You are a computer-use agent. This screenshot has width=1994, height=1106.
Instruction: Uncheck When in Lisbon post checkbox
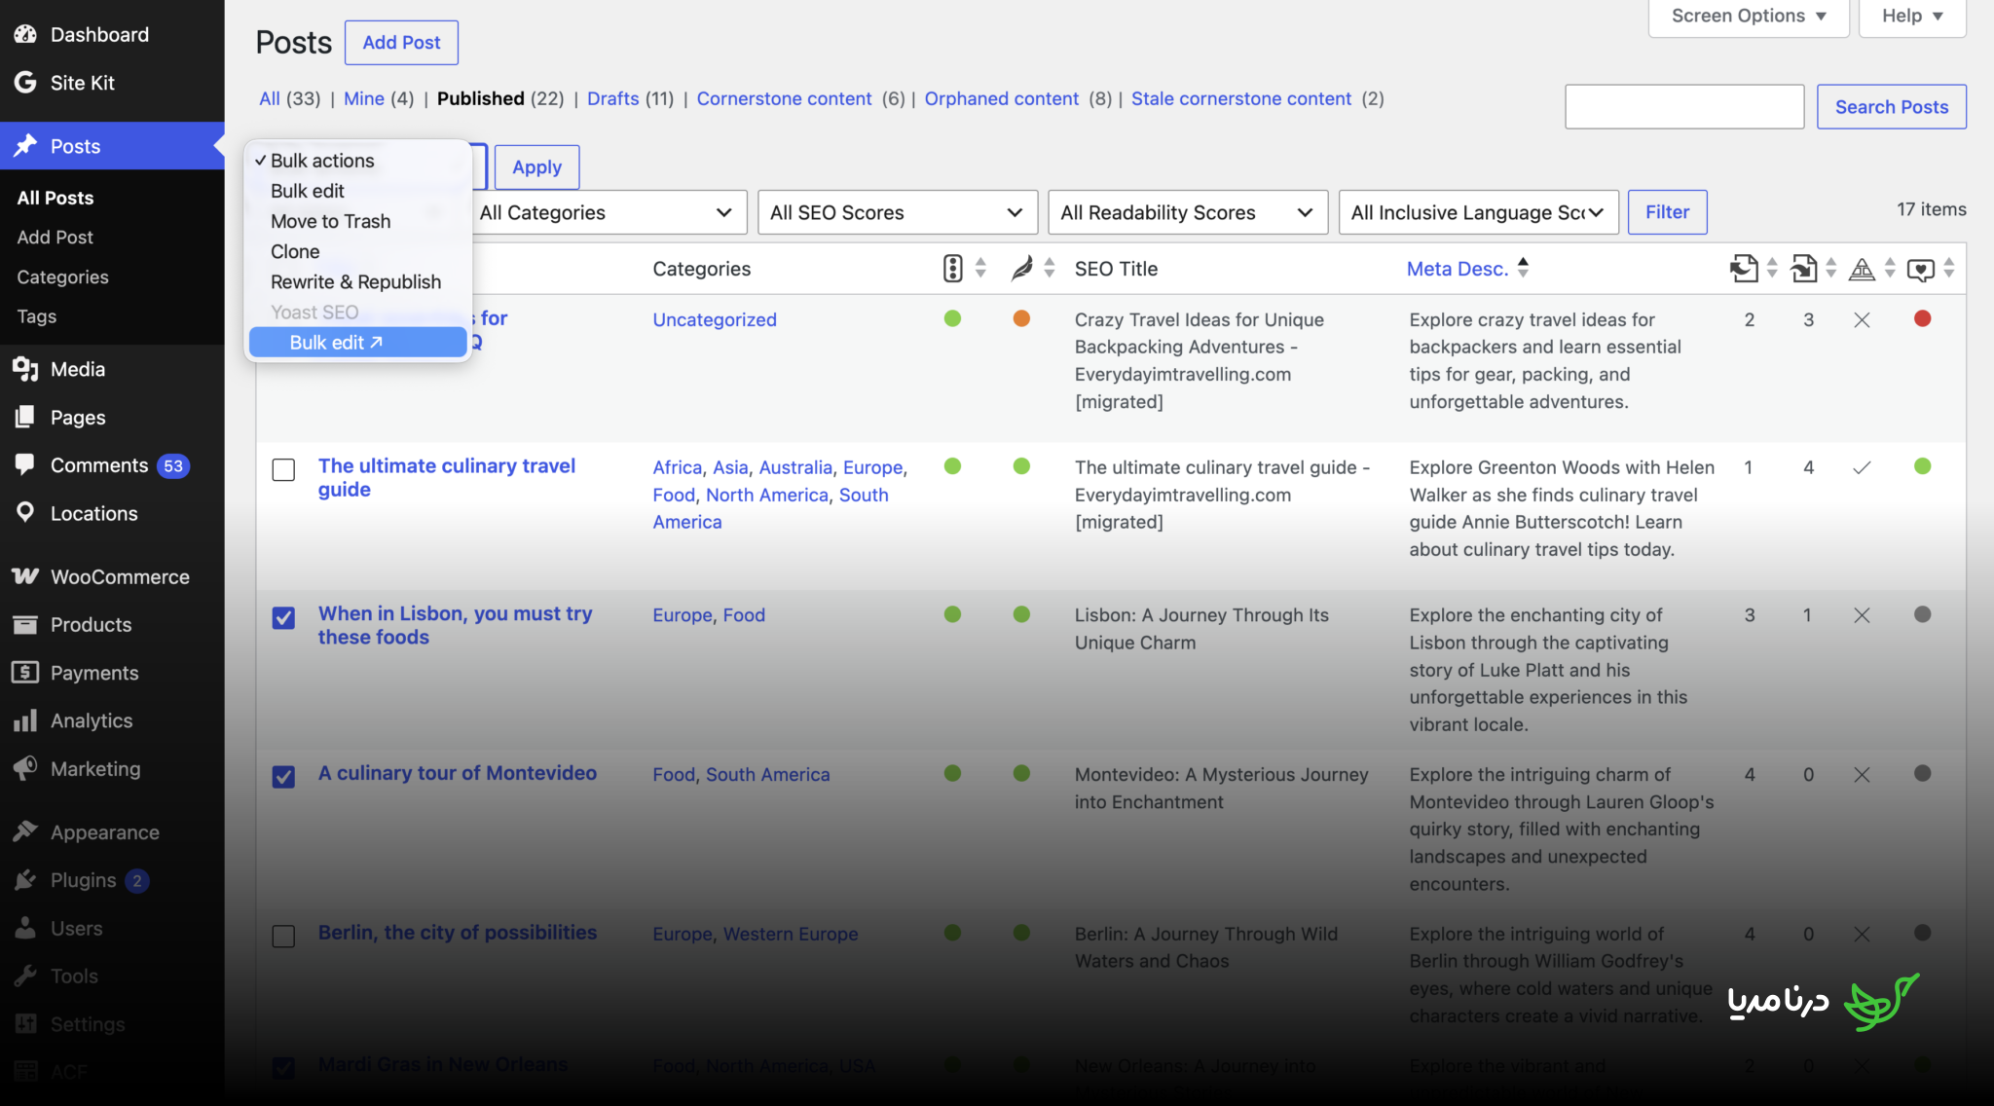[283, 618]
